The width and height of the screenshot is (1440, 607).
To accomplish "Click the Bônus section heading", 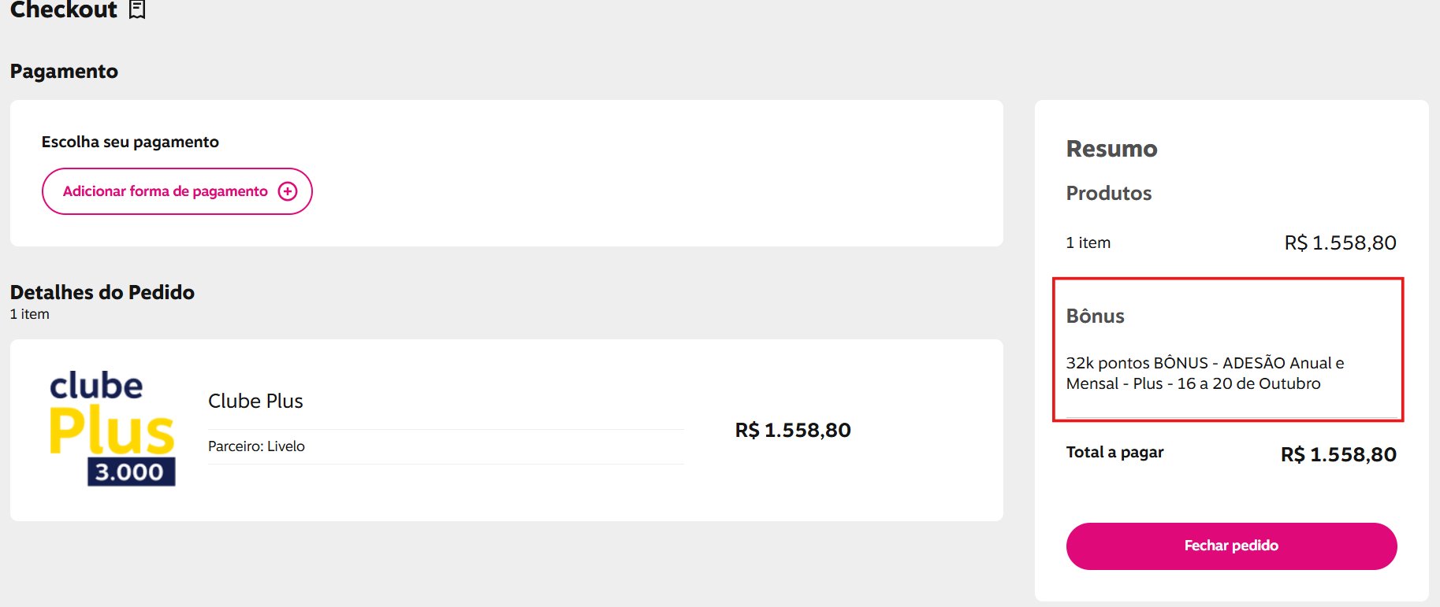I will (x=1095, y=316).
